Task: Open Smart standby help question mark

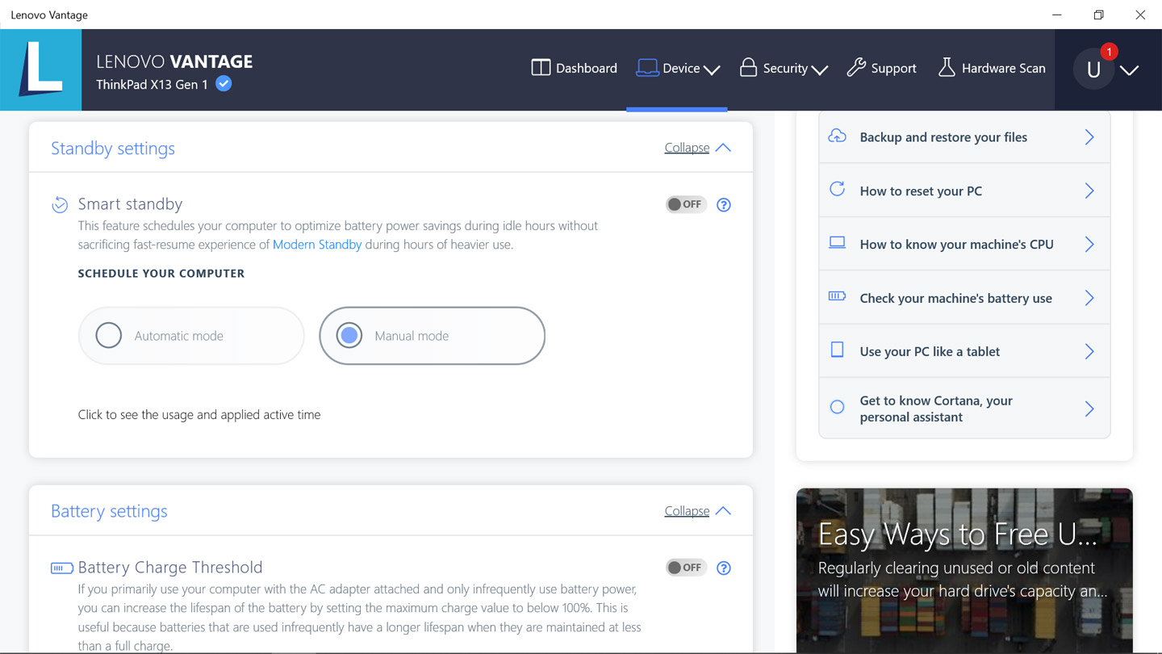Action: tap(724, 204)
